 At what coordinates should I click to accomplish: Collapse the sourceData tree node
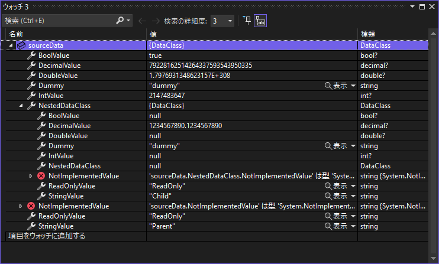11,45
